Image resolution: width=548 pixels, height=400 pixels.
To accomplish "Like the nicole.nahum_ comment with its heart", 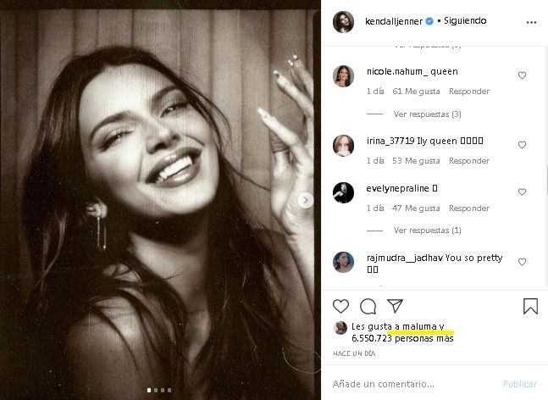I will (522, 75).
